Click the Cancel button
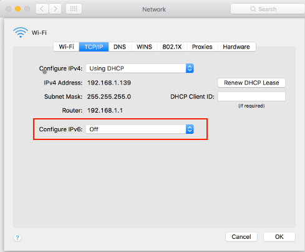Image resolution: width=305 pixels, height=252 pixels. pyautogui.click(x=241, y=237)
